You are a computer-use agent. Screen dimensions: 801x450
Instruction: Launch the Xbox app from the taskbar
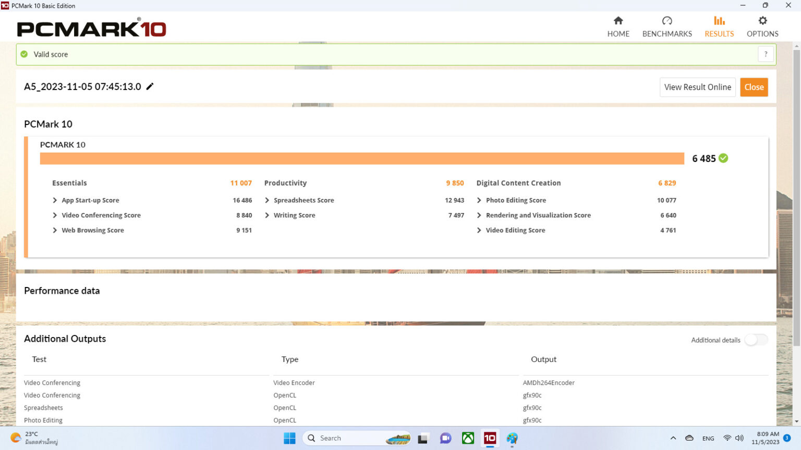468,438
